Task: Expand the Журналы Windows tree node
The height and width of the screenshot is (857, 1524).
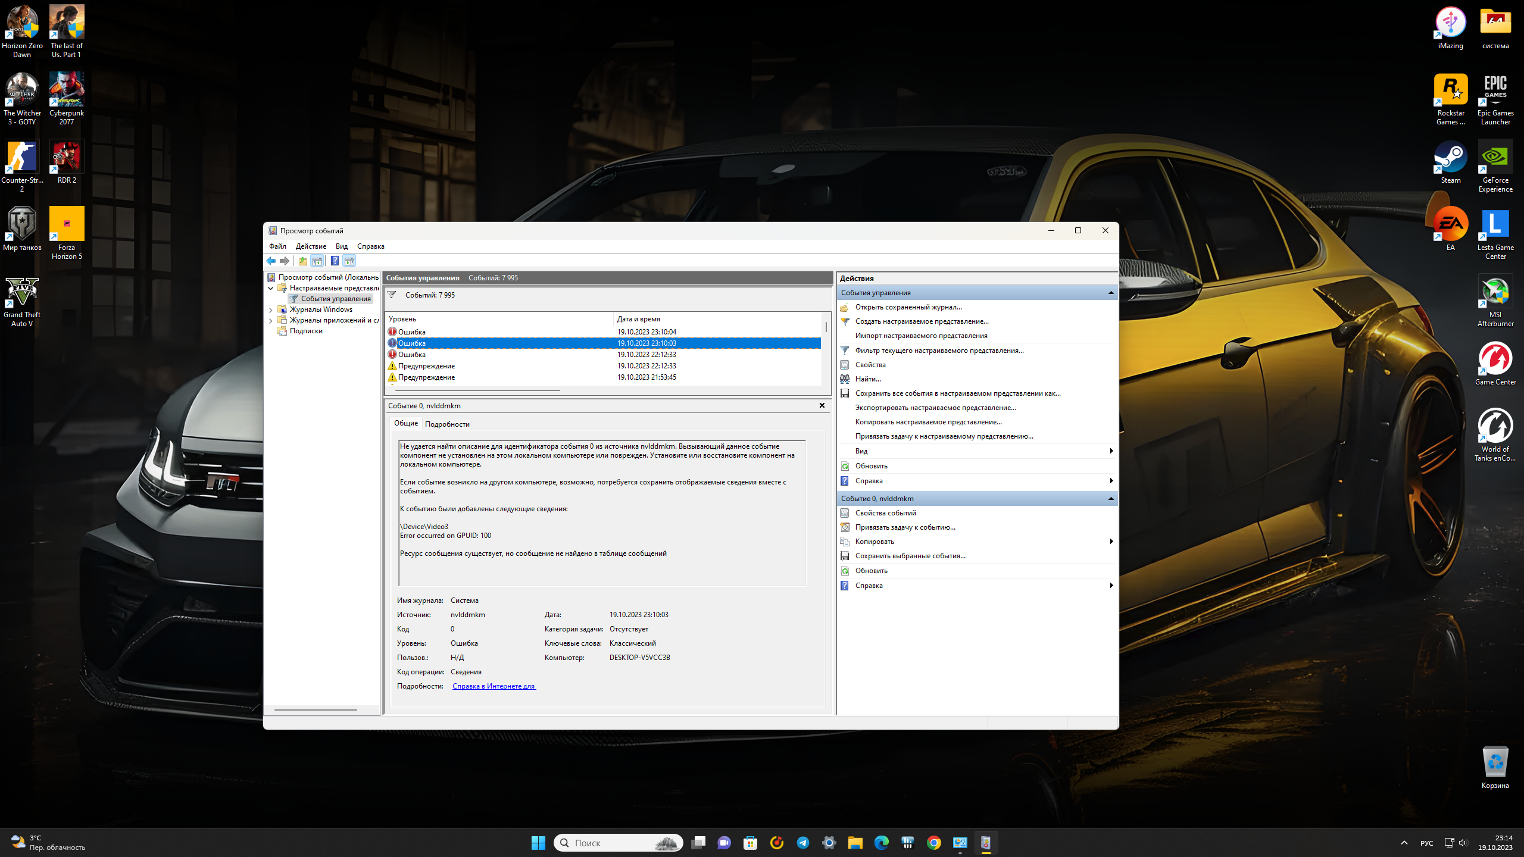Action: point(271,309)
